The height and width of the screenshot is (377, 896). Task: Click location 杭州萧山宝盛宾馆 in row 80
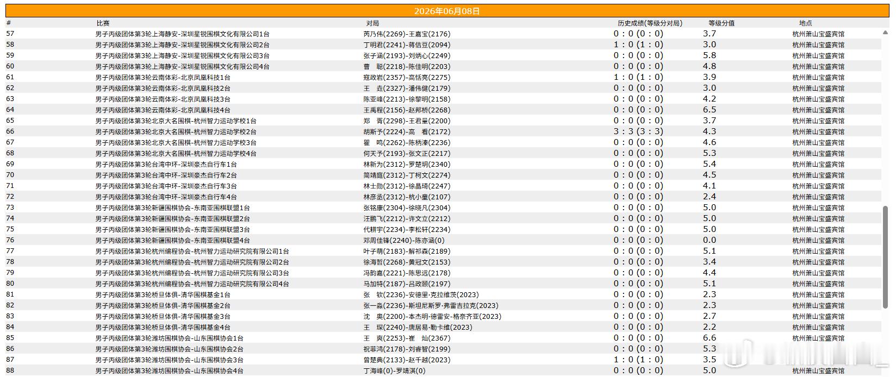tap(818, 284)
